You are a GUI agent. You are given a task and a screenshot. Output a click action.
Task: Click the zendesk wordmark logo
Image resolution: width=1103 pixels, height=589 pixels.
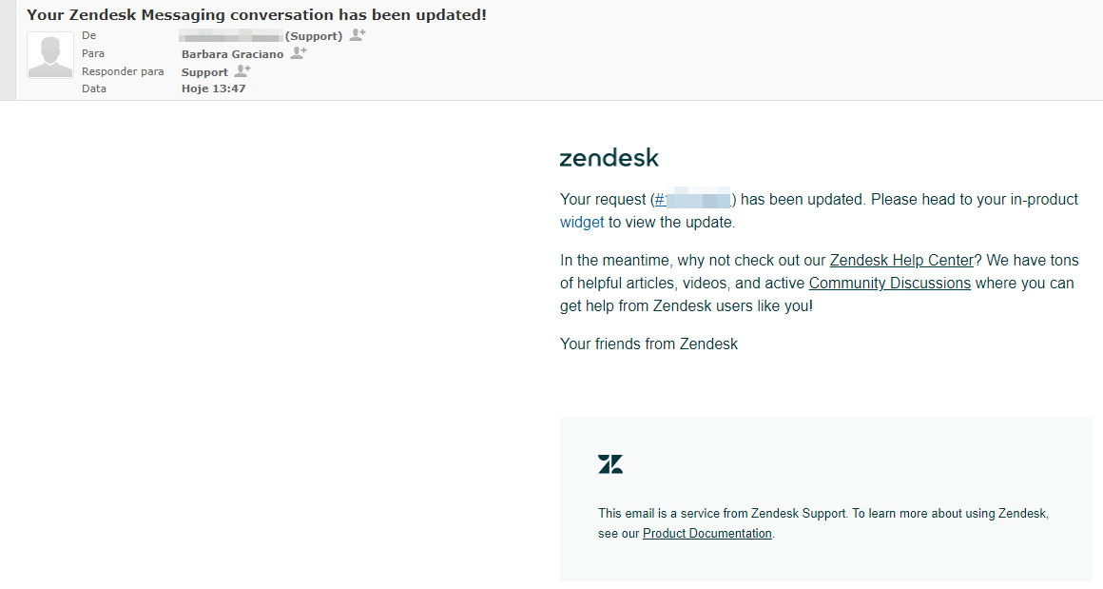(x=609, y=157)
